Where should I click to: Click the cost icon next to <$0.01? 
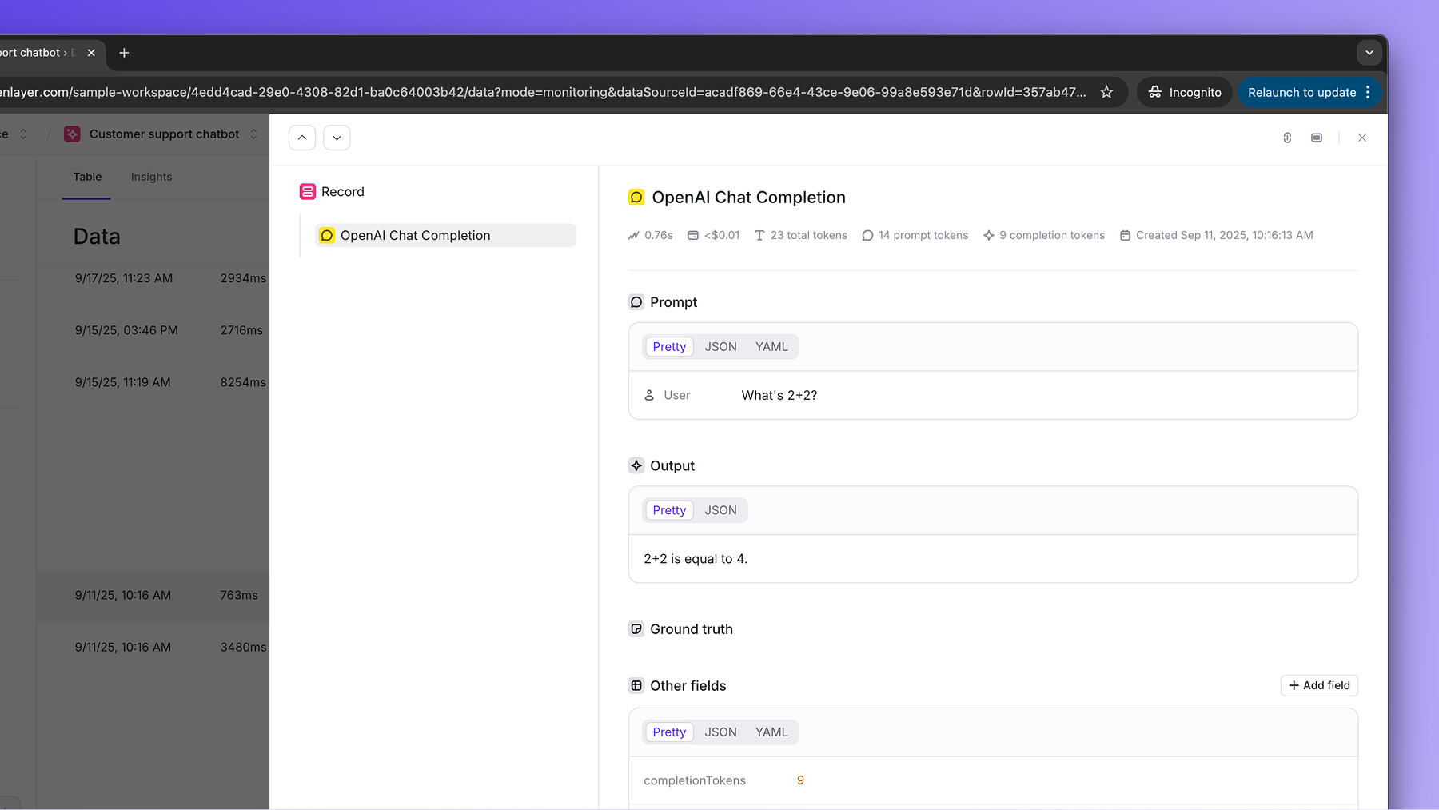(693, 236)
